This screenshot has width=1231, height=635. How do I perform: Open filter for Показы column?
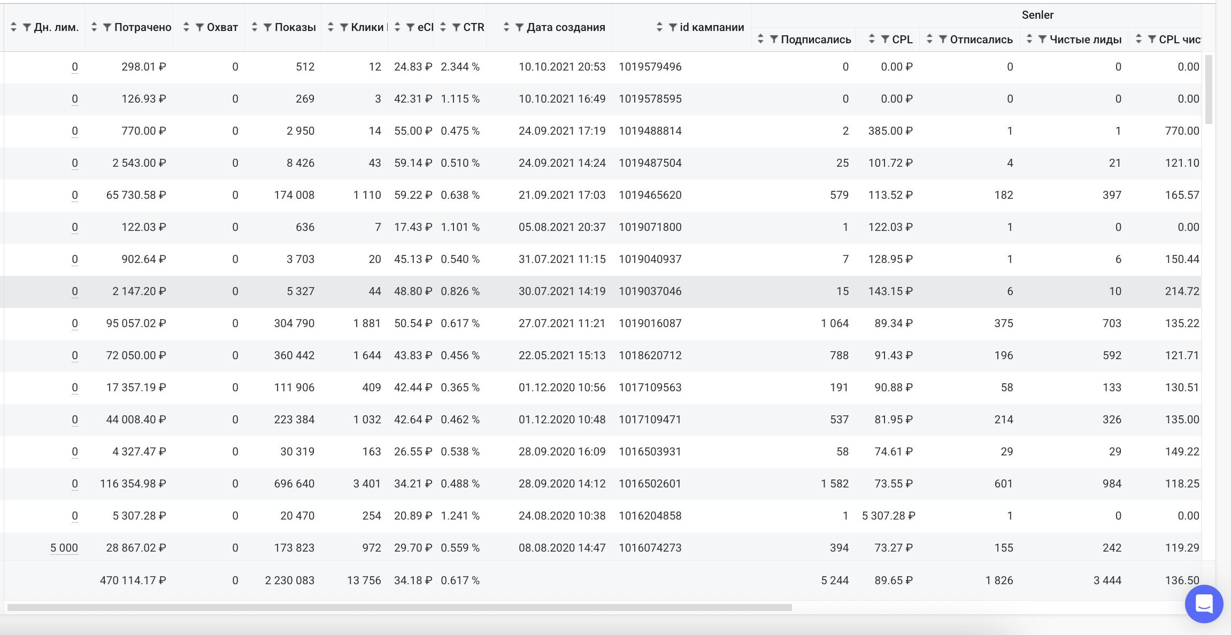[267, 27]
